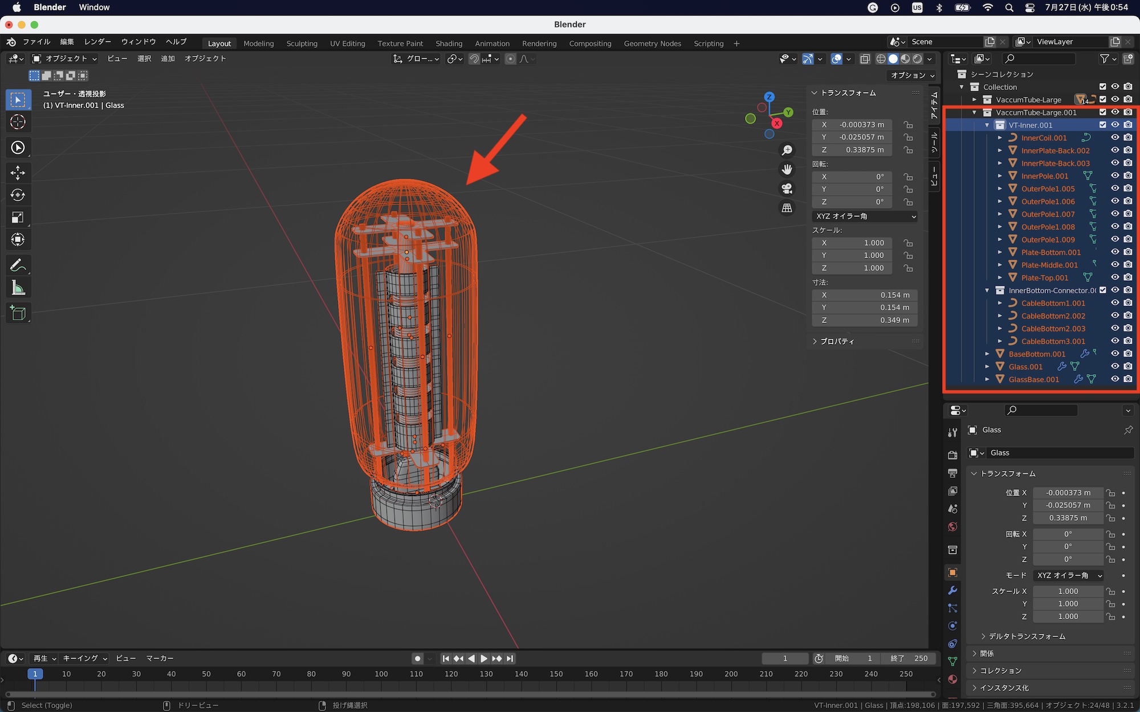Click the Options button in viewport header
Viewport: 1140px width, 712px height.
(x=912, y=75)
